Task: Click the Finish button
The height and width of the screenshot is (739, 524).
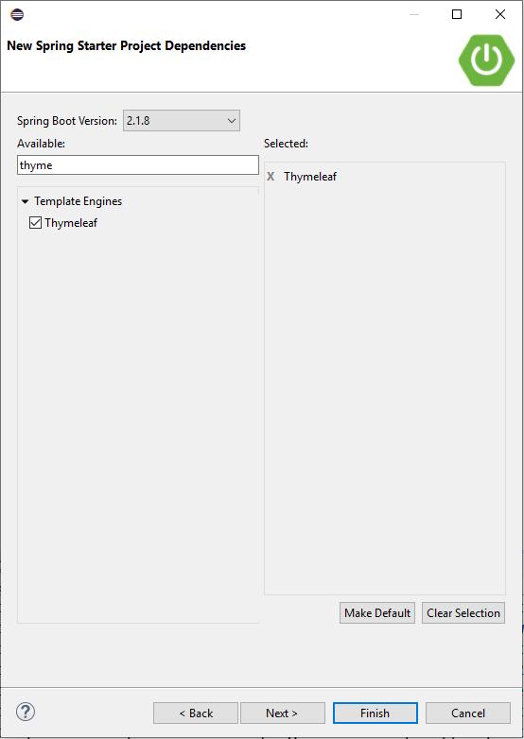Action: [375, 713]
